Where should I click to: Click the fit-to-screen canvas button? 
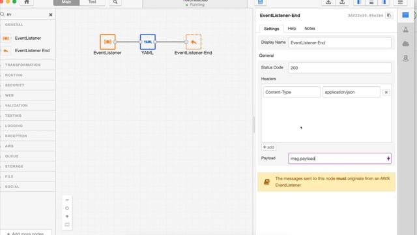(x=67, y=225)
